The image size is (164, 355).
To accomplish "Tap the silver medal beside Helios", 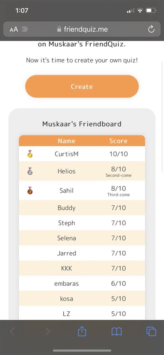I will (x=30, y=171).
